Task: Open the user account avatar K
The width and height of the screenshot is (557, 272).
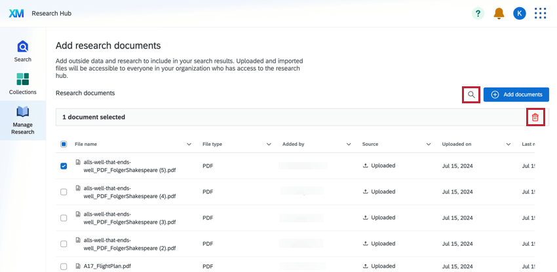Action: (x=519, y=13)
